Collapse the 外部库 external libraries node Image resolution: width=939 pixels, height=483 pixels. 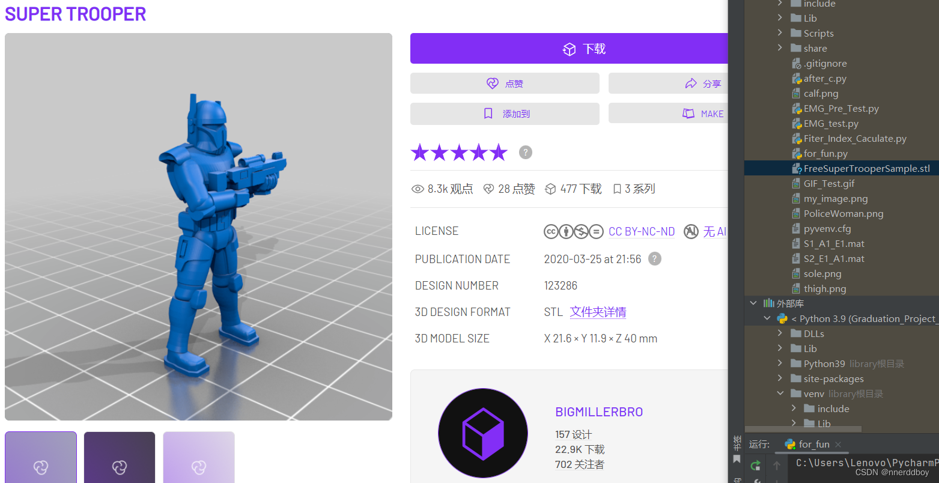753,303
